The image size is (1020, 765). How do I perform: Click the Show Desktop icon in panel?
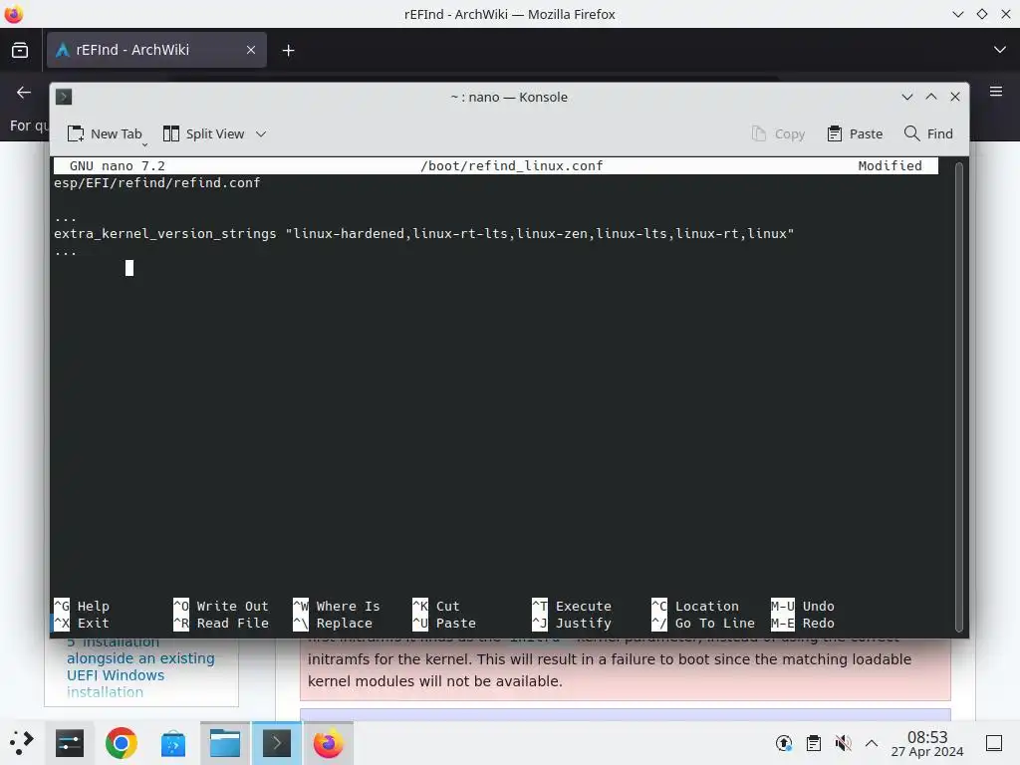(994, 743)
